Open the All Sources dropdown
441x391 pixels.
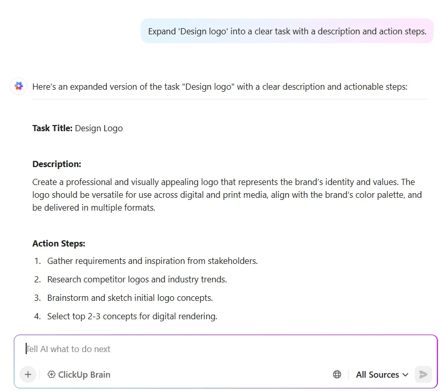coord(382,375)
